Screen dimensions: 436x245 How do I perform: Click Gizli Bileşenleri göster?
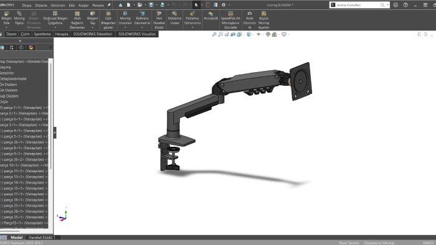tap(108, 20)
